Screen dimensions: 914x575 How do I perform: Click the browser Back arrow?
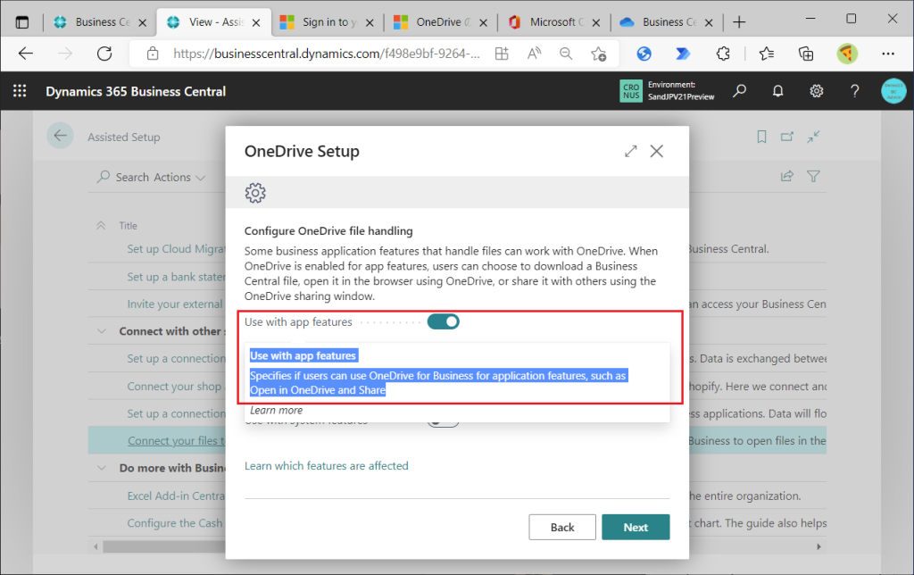pyautogui.click(x=26, y=54)
